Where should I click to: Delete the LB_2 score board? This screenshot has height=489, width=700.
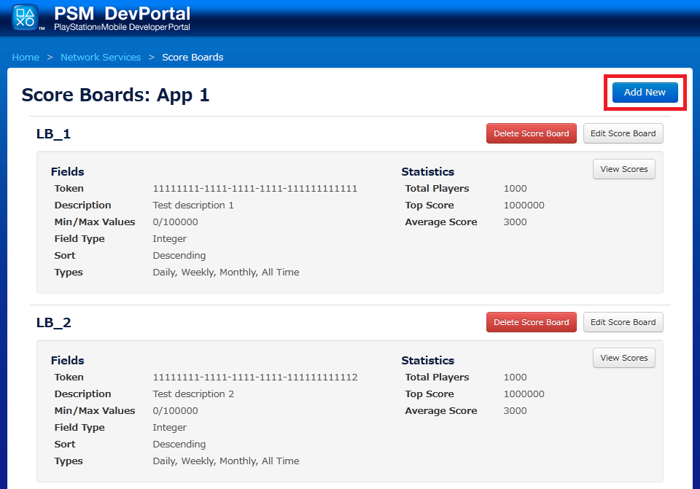click(531, 322)
